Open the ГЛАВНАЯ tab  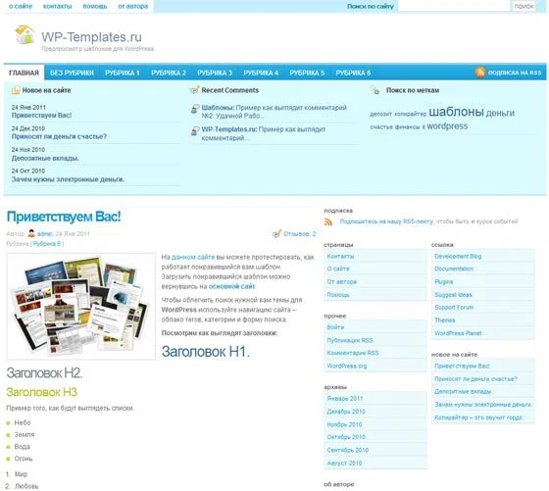(24, 73)
